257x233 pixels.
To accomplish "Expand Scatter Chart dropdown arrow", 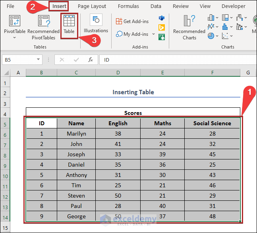I will pyautogui.click(x=232, y=36).
